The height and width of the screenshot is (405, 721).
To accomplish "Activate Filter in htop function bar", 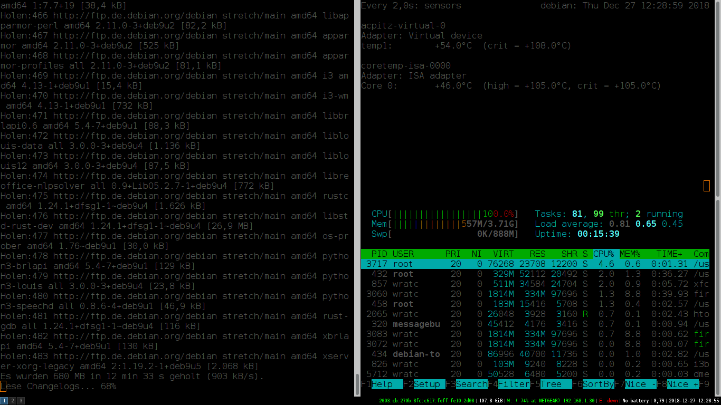I will (513, 384).
